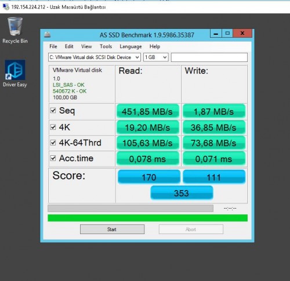Click the Score: label
The image size is (290, 281).
click(69, 176)
